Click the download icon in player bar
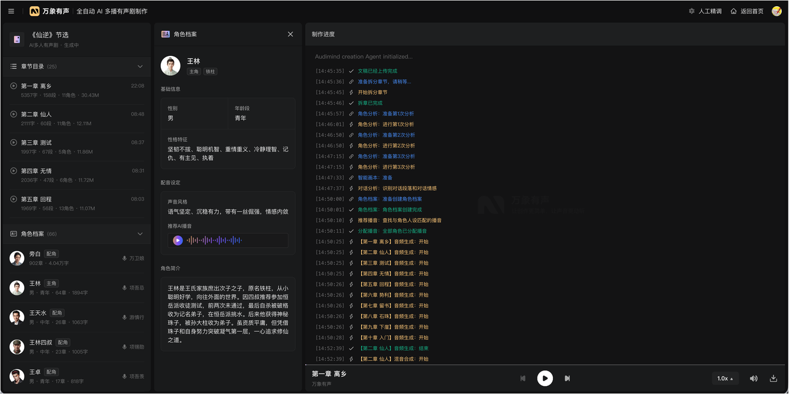789x394 pixels. click(773, 379)
